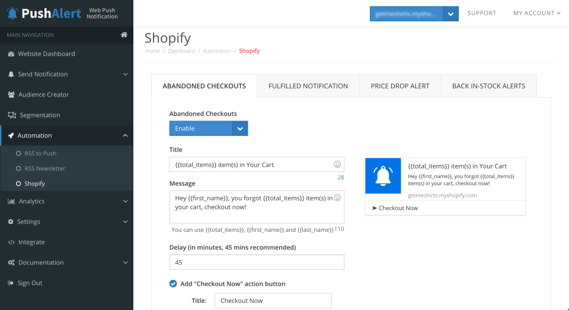
Task: Click the Sign Out icon
Action: pyautogui.click(x=11, y=283)
